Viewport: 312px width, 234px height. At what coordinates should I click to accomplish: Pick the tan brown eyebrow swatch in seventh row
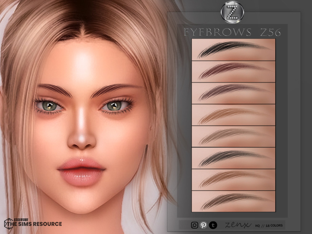[x=233, y=179]
